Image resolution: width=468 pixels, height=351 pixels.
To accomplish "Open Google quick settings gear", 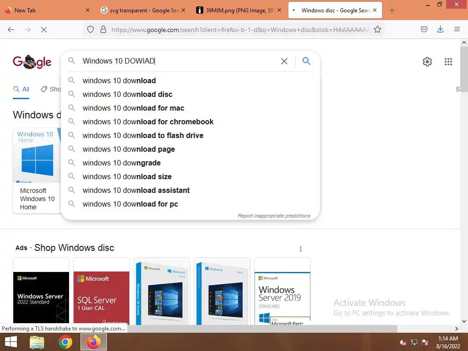I will [x=427, y=62].
